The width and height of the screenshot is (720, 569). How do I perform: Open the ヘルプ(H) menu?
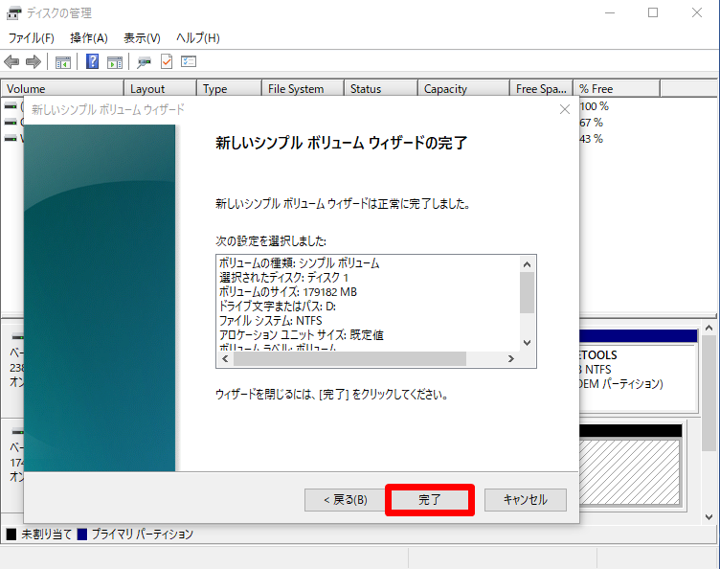click(198, 37)
